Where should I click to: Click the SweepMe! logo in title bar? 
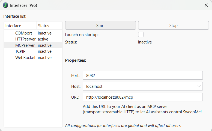coord(5,5)
